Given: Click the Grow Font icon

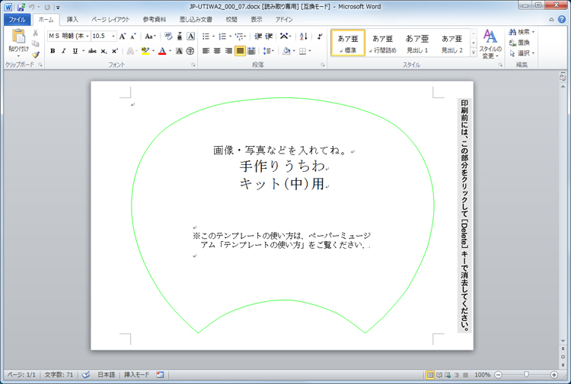Looking at the screenshot, I should click(123, 36).
